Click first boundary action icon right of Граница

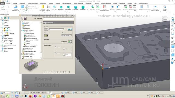click(x=69, y=29)
